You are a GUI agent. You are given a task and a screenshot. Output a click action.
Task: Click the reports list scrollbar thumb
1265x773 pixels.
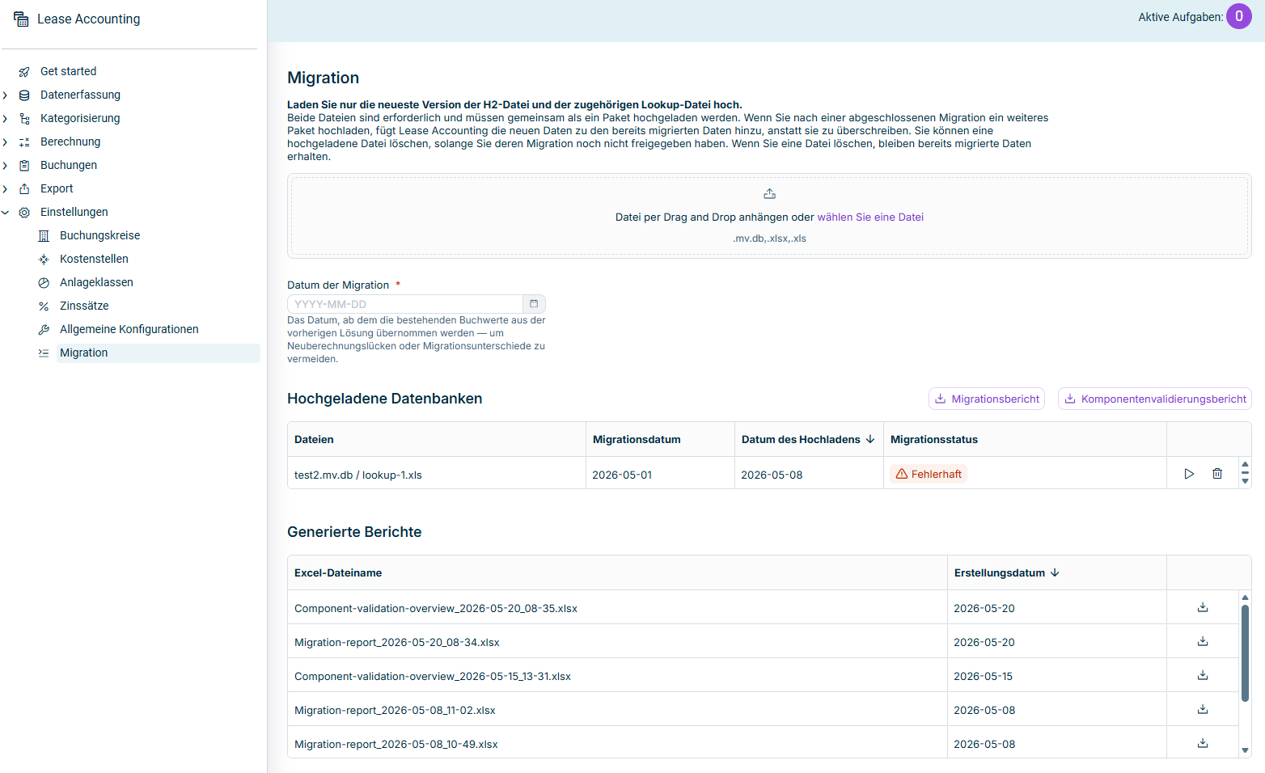pos(1245,653)
